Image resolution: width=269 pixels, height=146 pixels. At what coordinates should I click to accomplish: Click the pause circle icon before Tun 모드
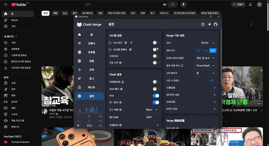pos(110,43)
